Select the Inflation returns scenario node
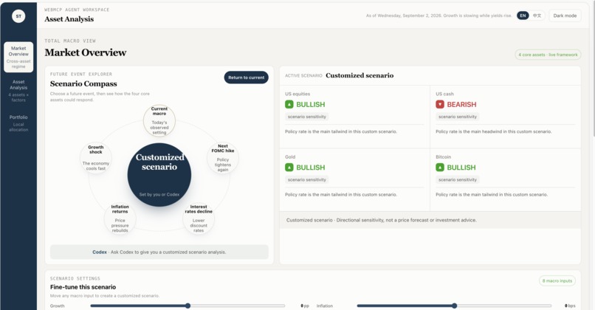This screenshot has height=310, width=595. [x=120, y=219]
